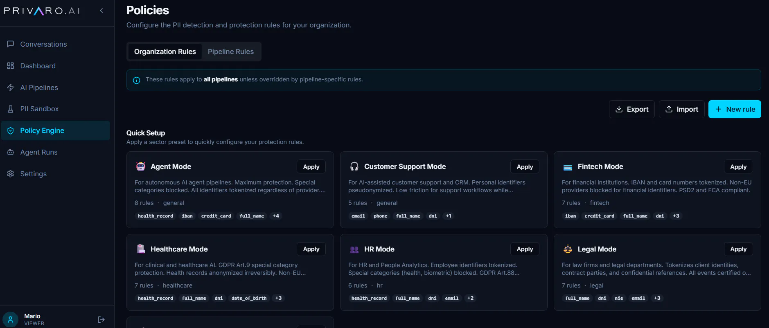769x328 pixels.
Task: Click the health_record tag in HR Mode
Action: (369, 298)
